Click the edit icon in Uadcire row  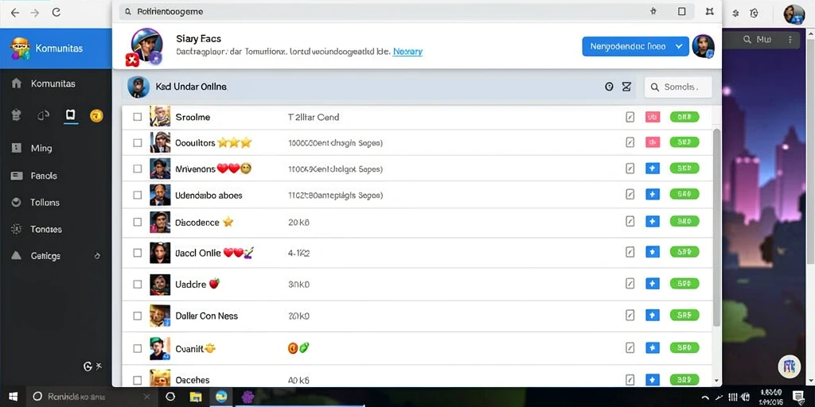pos(630,284)
